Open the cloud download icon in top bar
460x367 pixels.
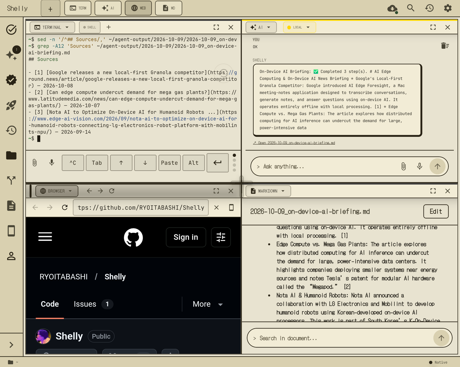[x=392, y=8]
